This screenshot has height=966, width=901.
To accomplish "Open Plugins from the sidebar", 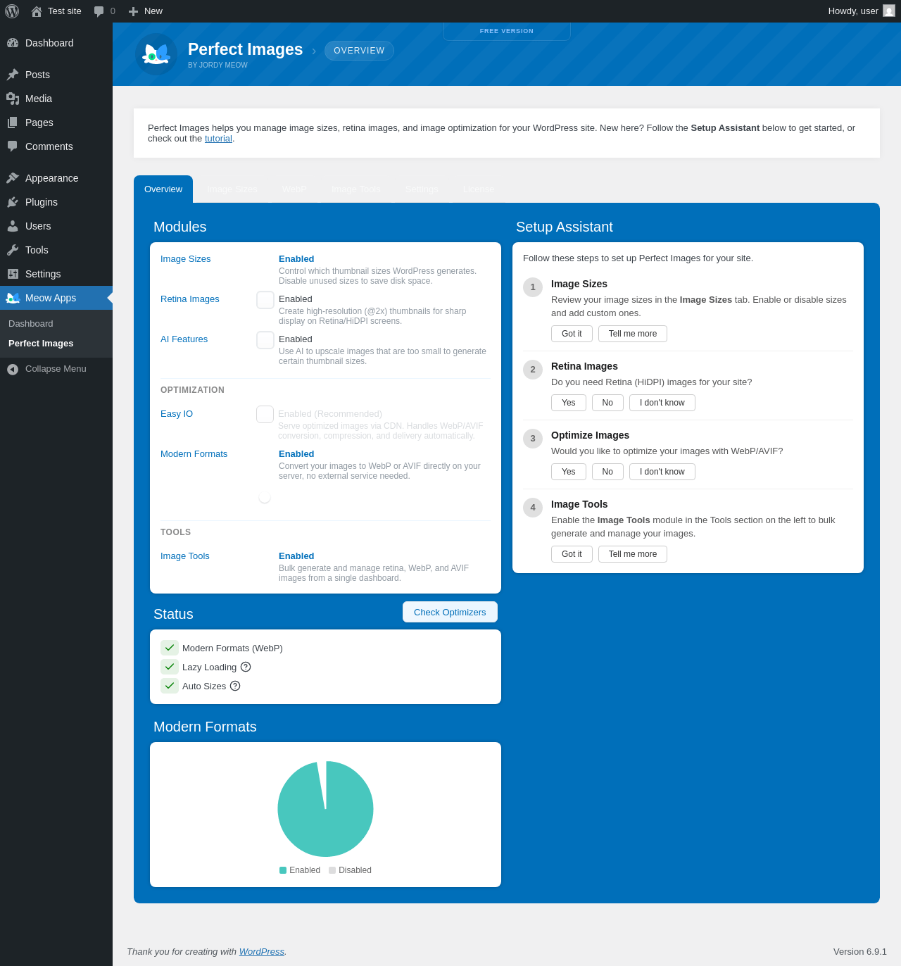I will (41, 202).
